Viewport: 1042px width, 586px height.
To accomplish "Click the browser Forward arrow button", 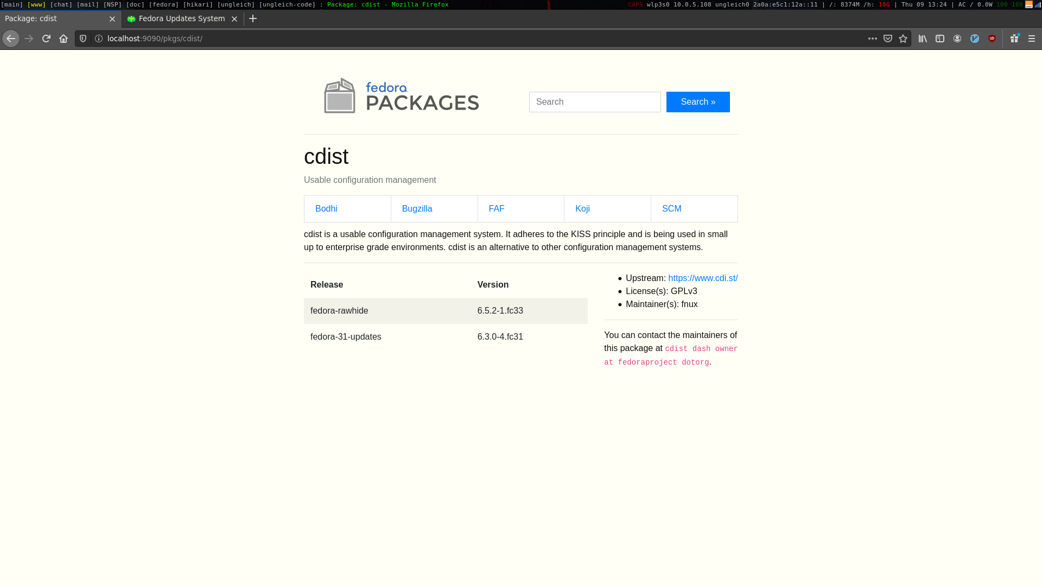I will point(29,39).
